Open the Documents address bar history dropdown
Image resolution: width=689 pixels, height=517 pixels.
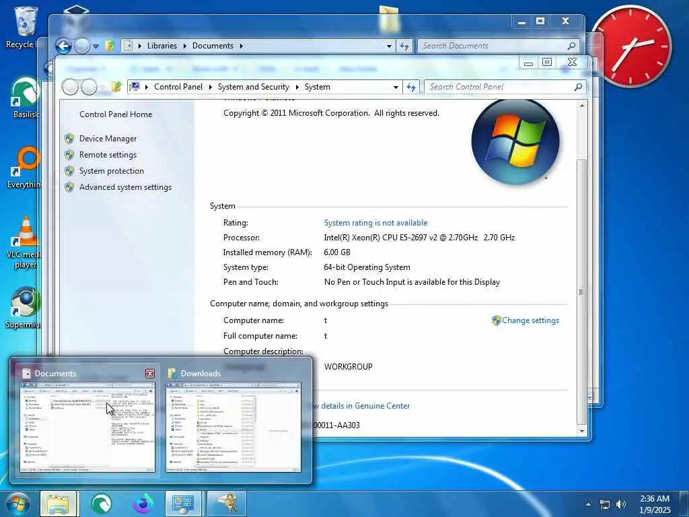[x=390, y=46]
